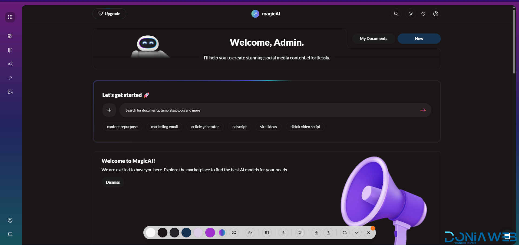Select the New tab
Viewport: 519px width, 245px height.
tap(419, 39)
